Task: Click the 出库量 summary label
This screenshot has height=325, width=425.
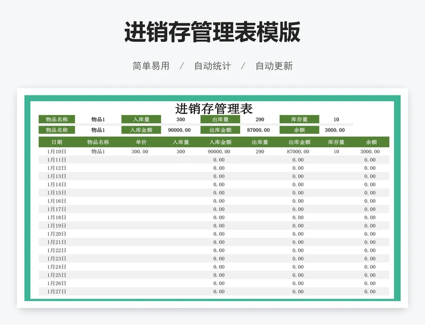Action: point(220,119)
